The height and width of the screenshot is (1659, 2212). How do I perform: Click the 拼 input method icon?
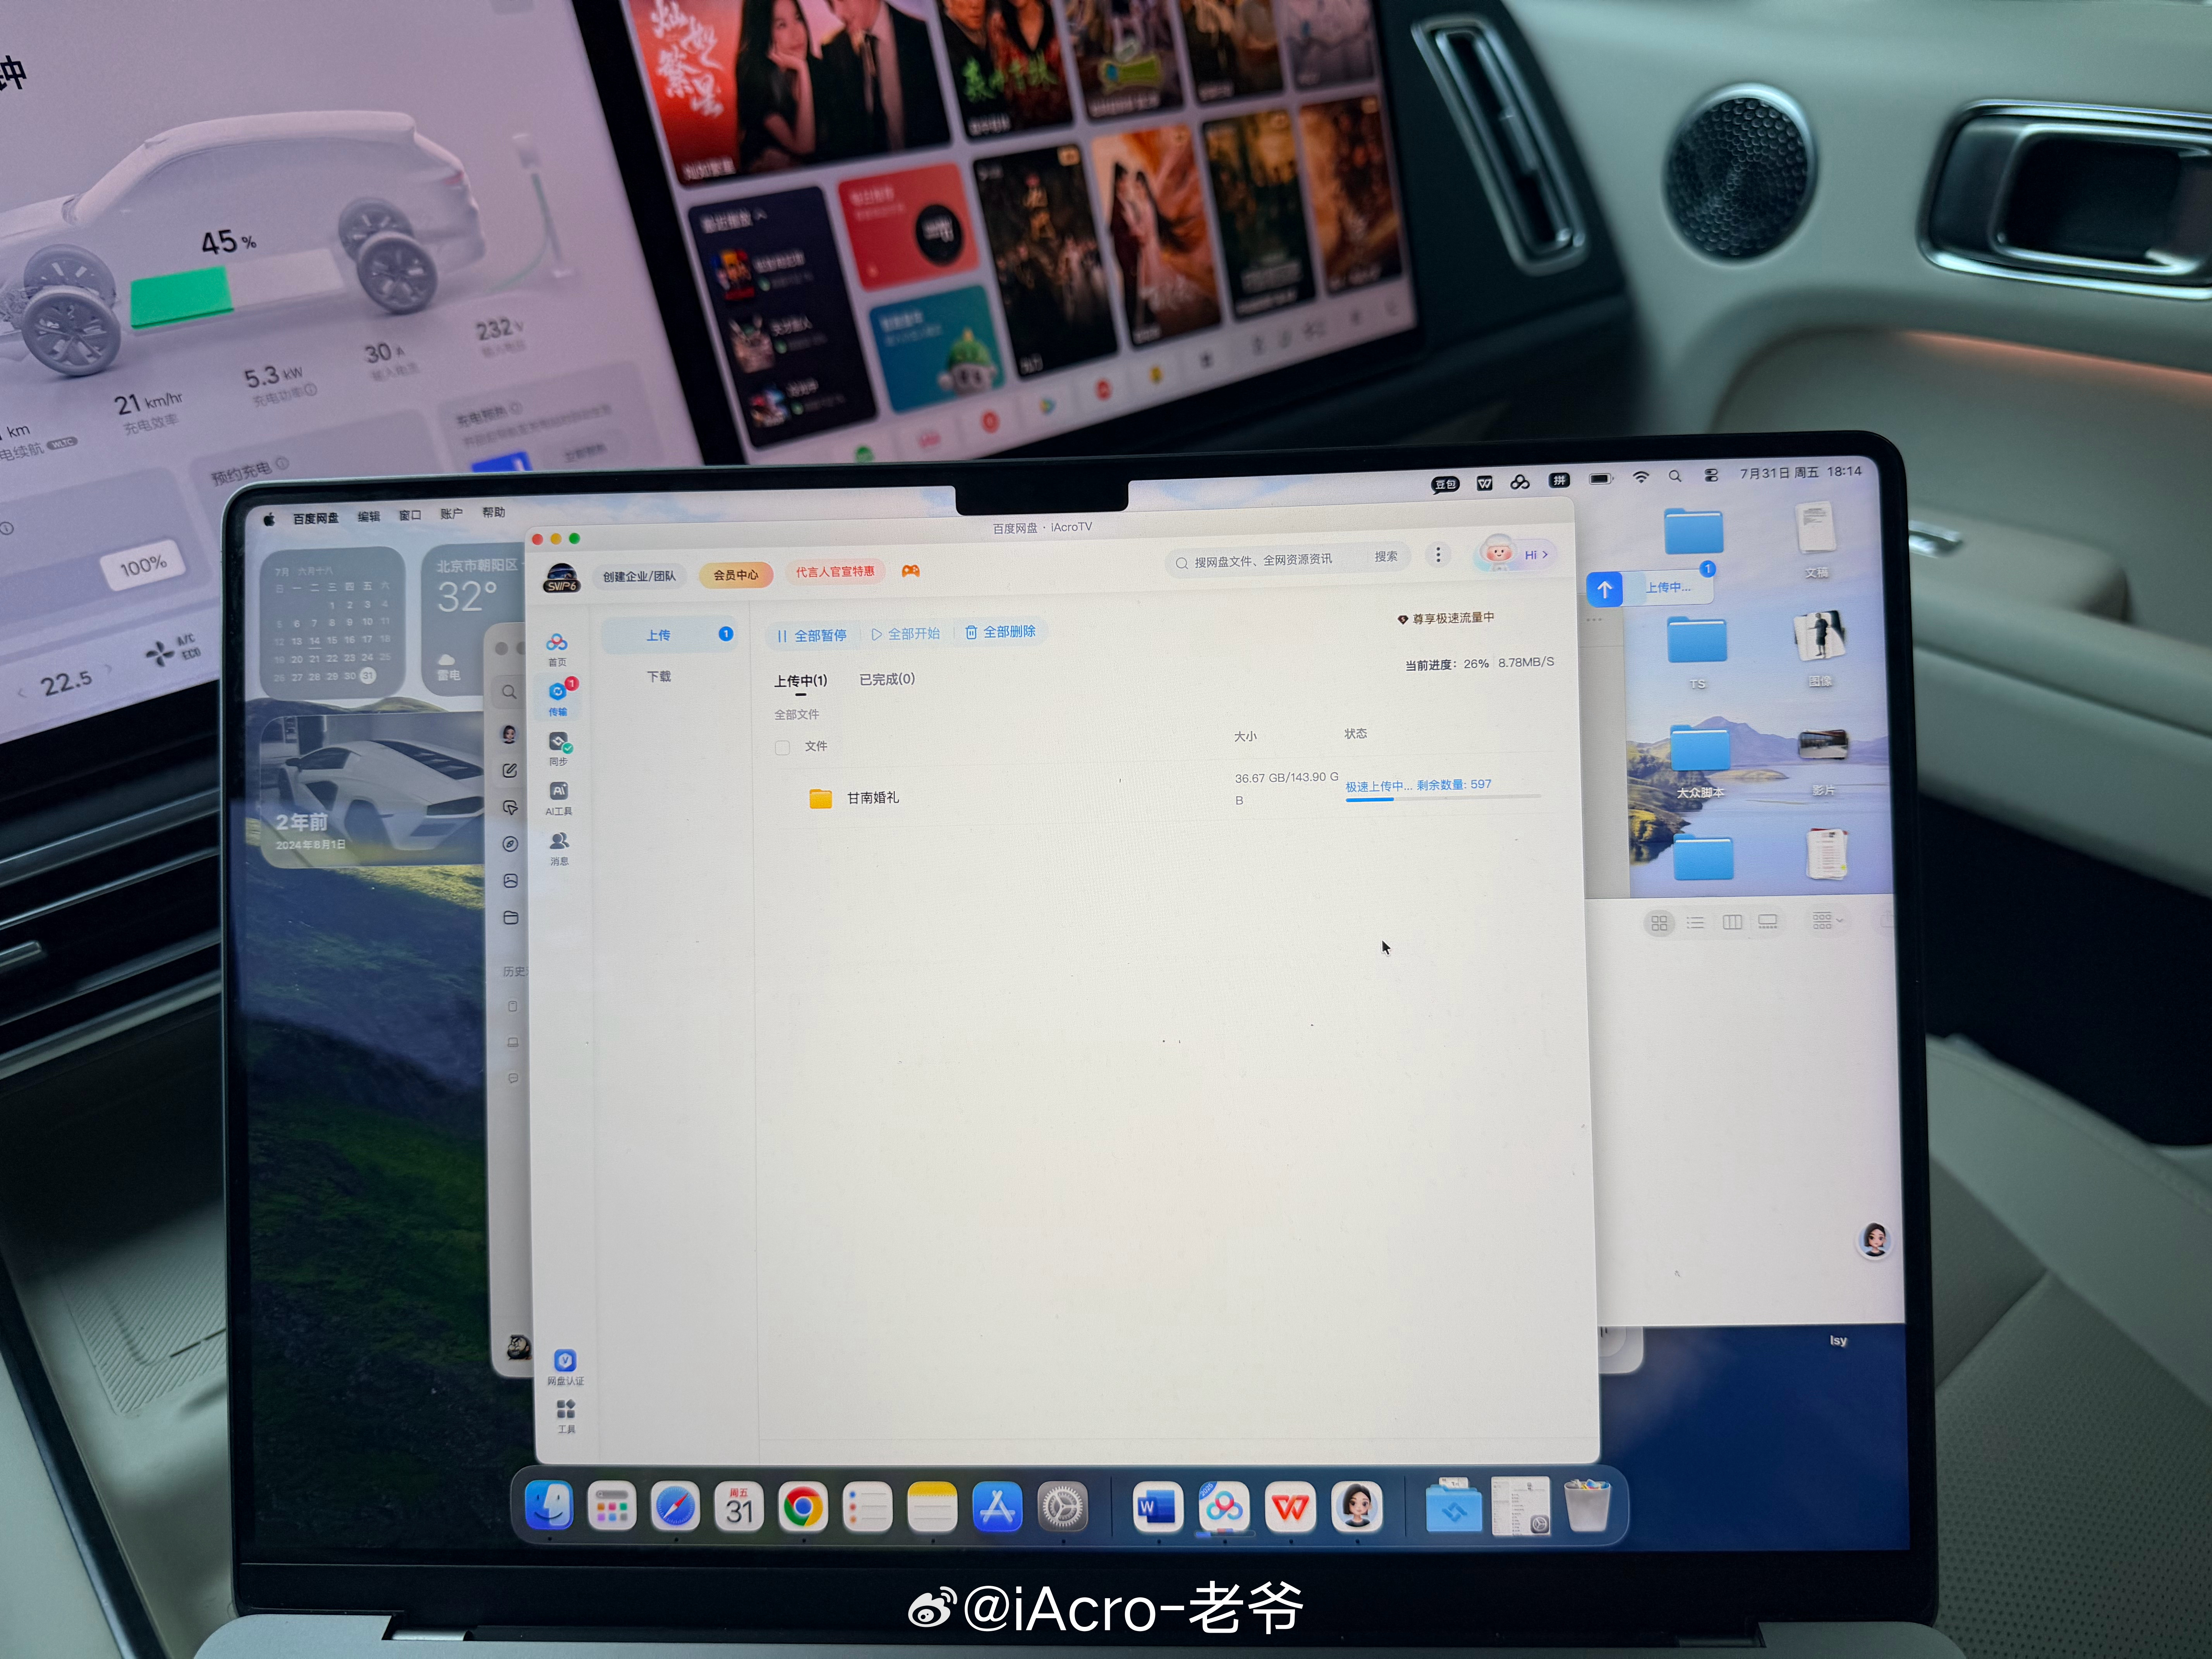[x=1559, y=480]
